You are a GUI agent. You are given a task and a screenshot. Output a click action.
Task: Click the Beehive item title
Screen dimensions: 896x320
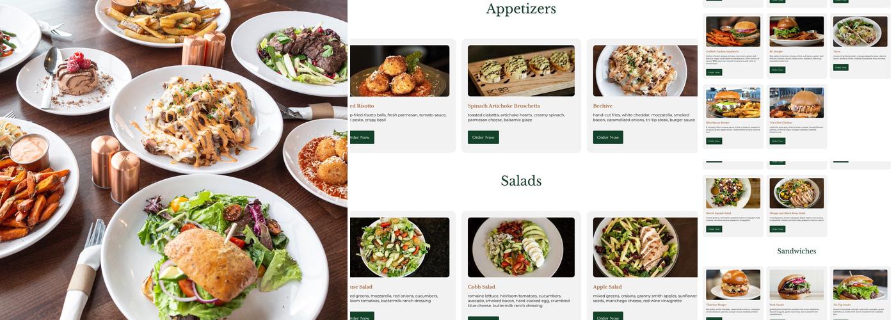pos(603,106)
